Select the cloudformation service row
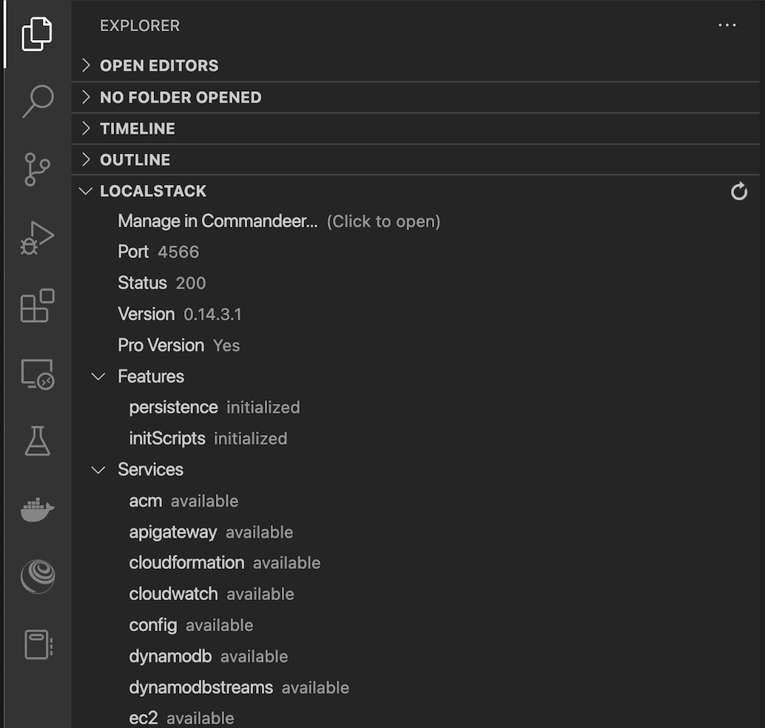This screenshot has height=728, width=765. pyautogui.click(x=415, y=563)
